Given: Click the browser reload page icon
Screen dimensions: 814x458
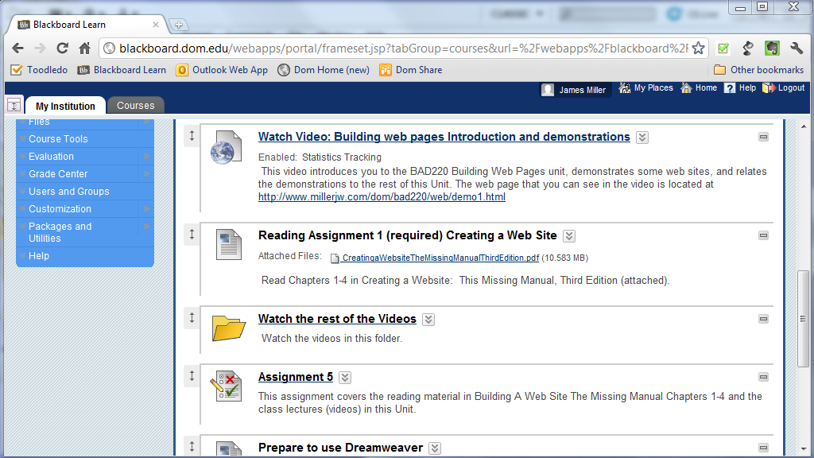Looking at the screenshot, I should point(62,49).
